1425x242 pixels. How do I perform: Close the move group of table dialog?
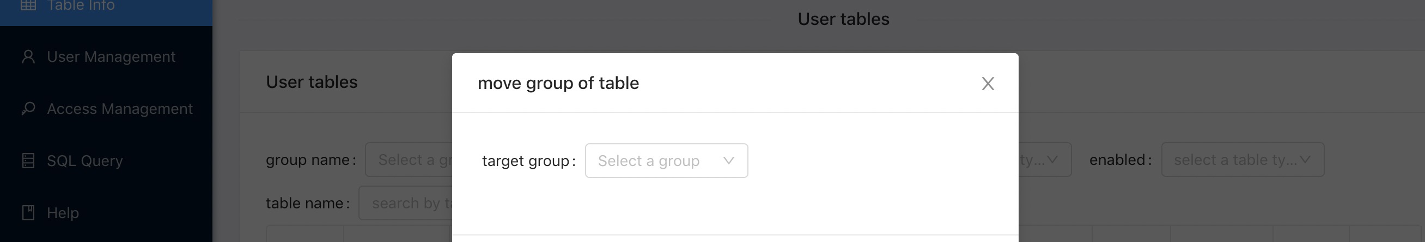tap(988, 83)
